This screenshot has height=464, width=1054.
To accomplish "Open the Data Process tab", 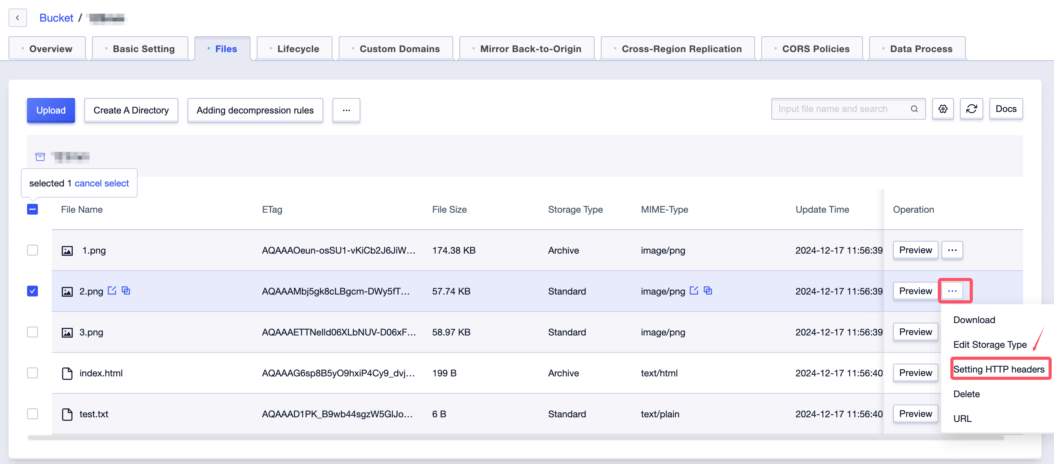I will tap(917, 49).
